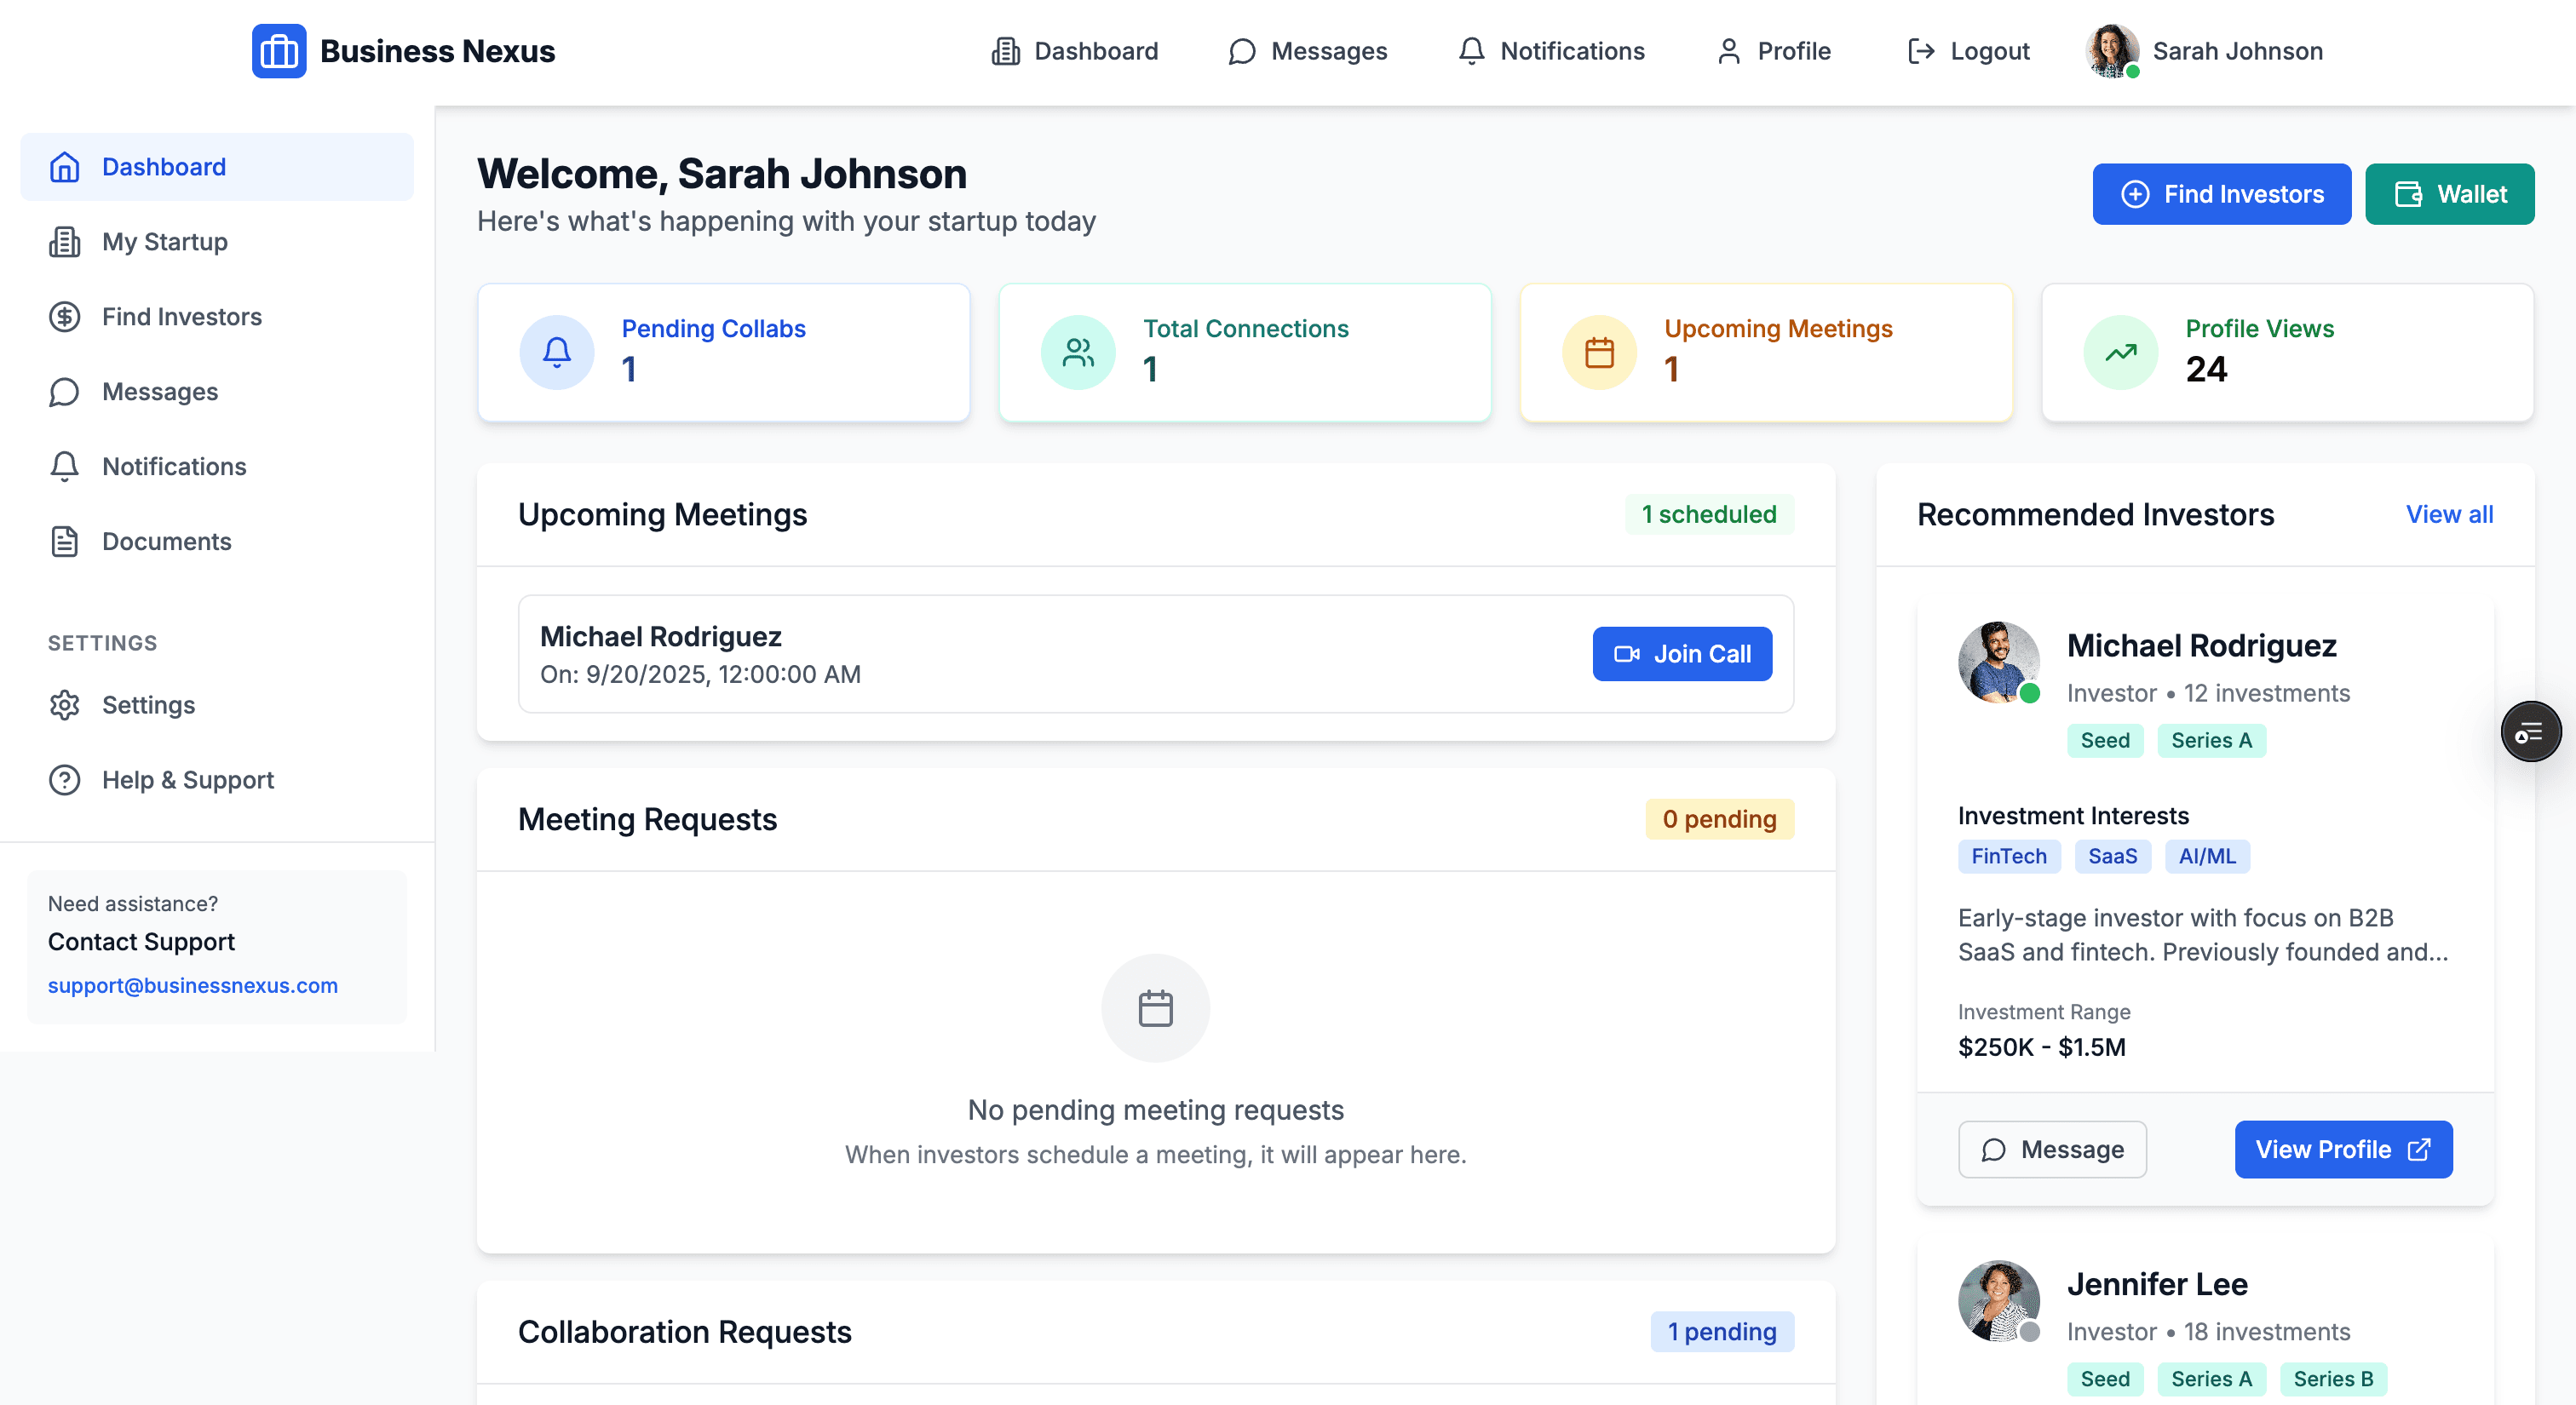Open Help & Support in sidebar

coord(187,779)
